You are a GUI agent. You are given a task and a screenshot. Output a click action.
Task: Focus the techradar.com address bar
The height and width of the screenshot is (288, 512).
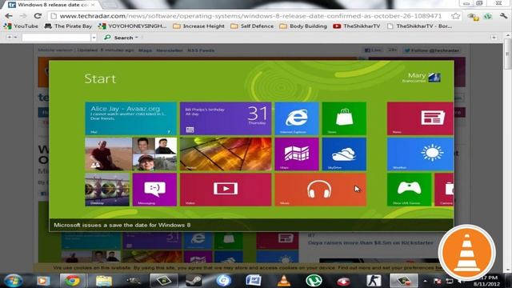[x=250, y=16]
